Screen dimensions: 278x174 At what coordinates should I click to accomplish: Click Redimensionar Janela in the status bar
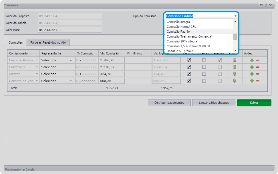(20, 169)
